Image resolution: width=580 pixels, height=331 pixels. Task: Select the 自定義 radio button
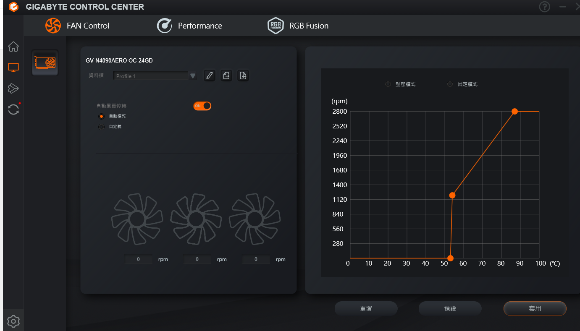[101, 127]
